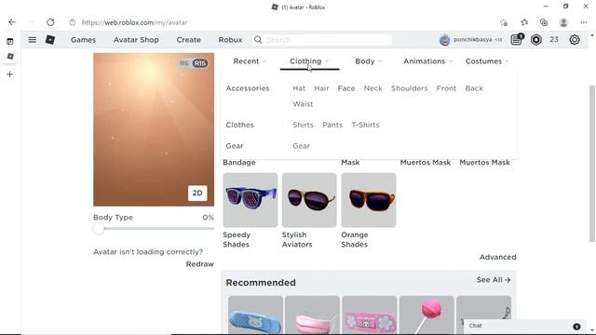Open chat notification badge
The image size is (596, 335).
point(576,327)
